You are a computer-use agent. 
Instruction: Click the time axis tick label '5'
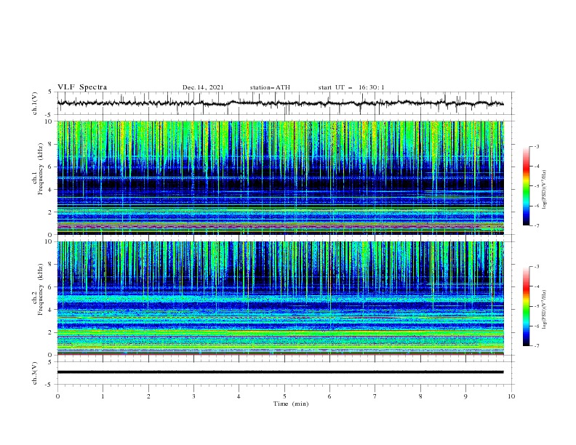[x=284, y=396]
